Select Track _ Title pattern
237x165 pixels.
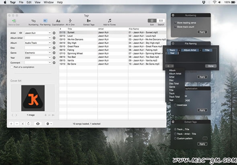(x=175, y=129)
